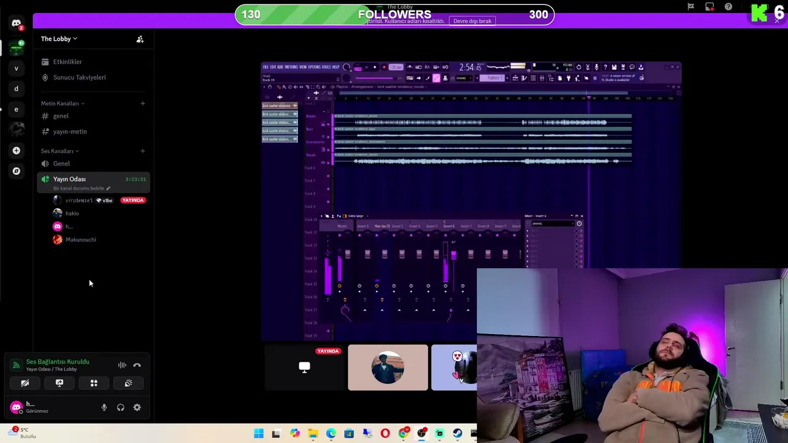788x443 pixels.
Task: Click the green voice connection signal icon
Action: pyautogui.click(x=16, y=365)
